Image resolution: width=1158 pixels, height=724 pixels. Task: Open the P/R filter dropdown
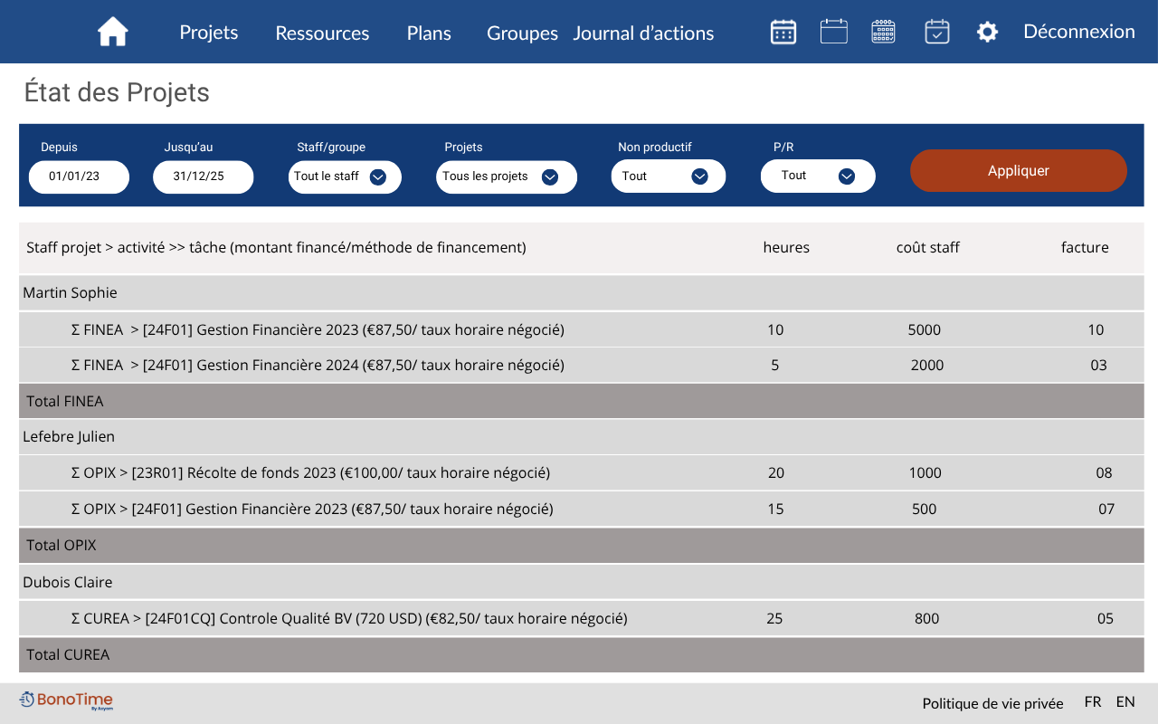pyautogui.click(x=817, y=176)
